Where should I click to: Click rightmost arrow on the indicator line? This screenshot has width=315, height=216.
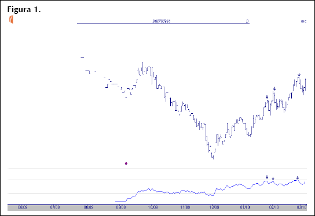298,178
